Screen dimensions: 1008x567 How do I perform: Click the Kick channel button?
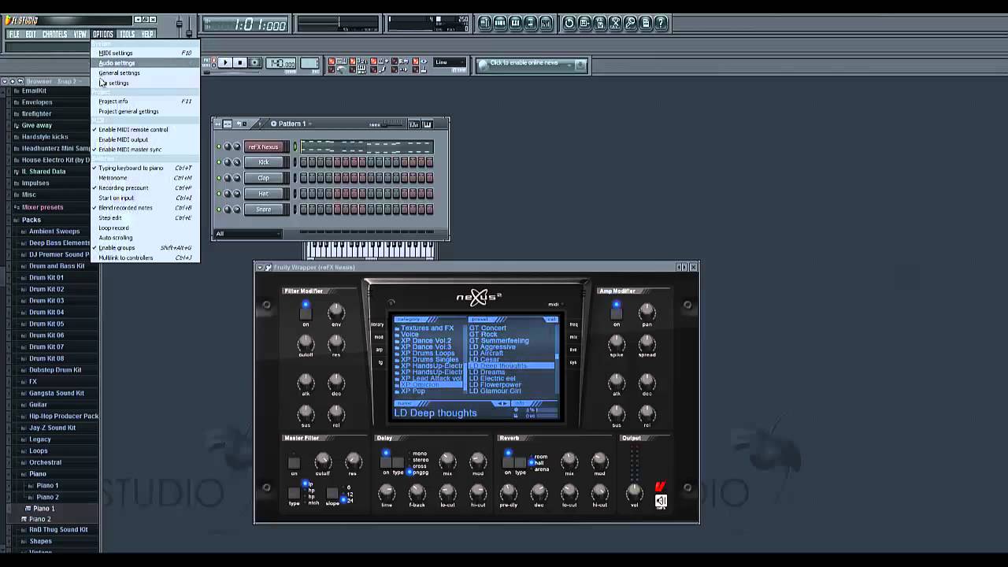(264, 162)
